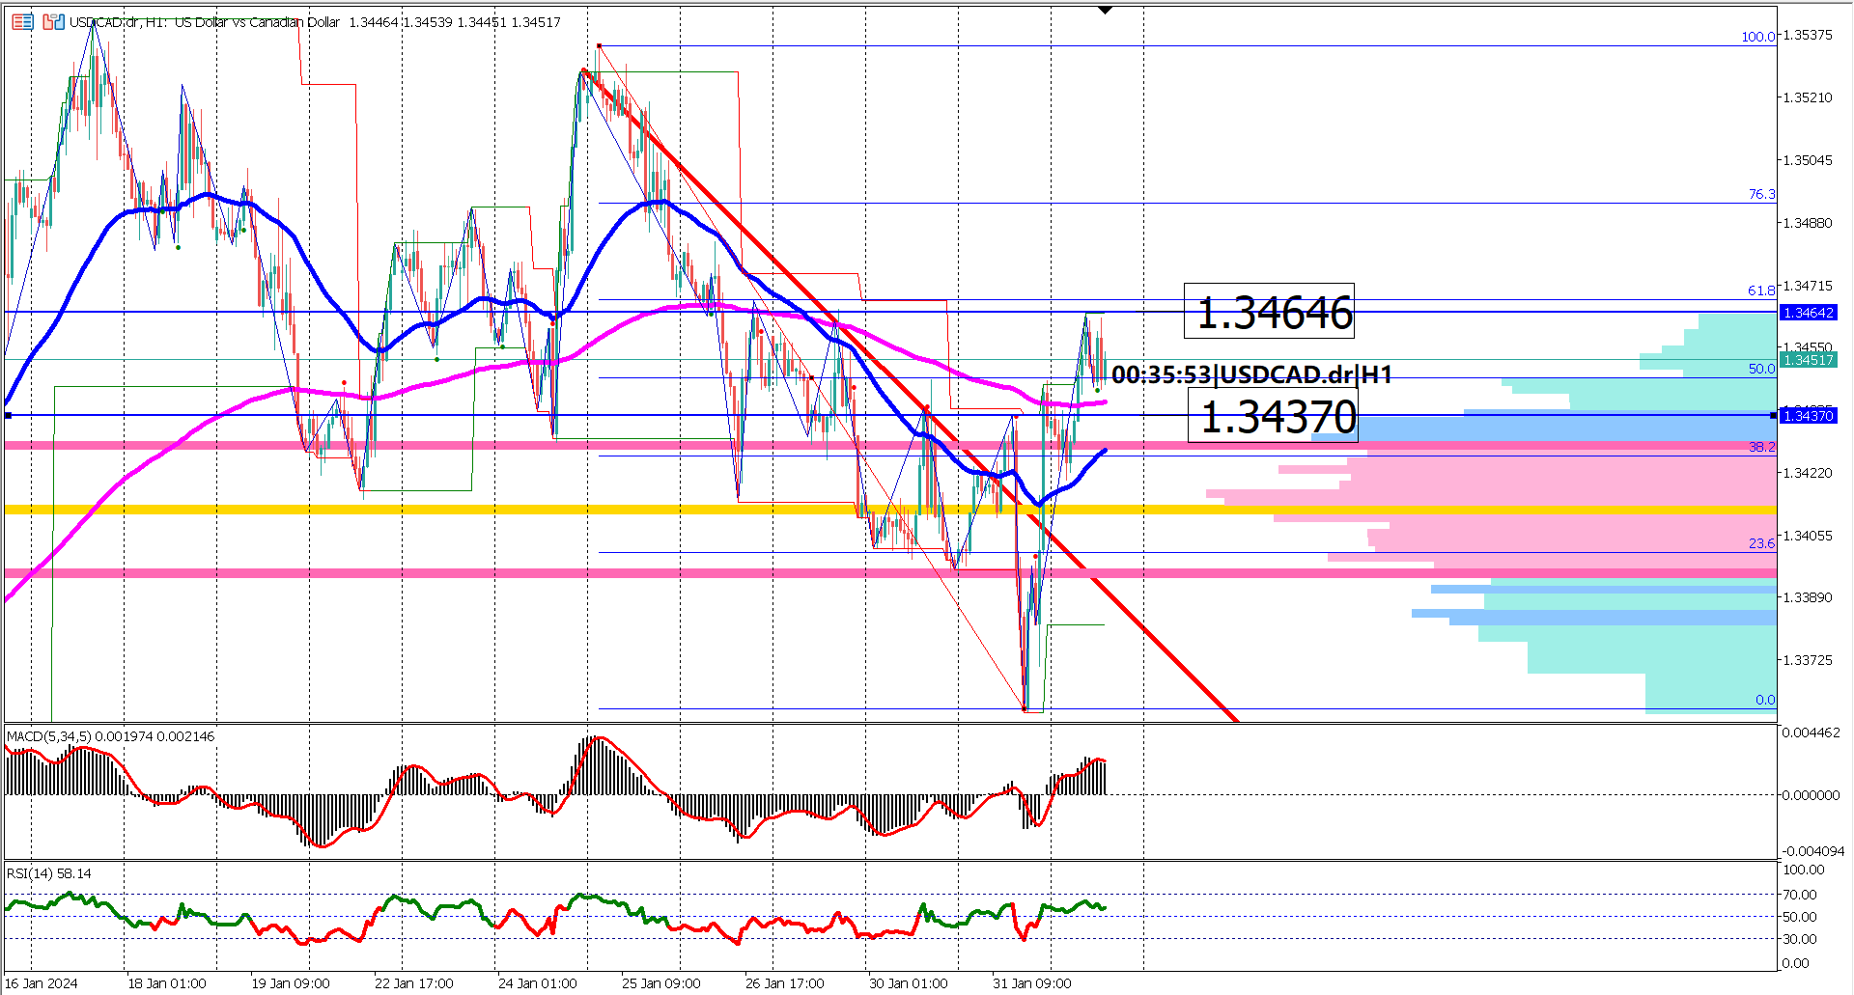The image size is (1854, 995).
Task: Click the 31 Jan 09:00 axis label
Action: (x=1033, y=983)
